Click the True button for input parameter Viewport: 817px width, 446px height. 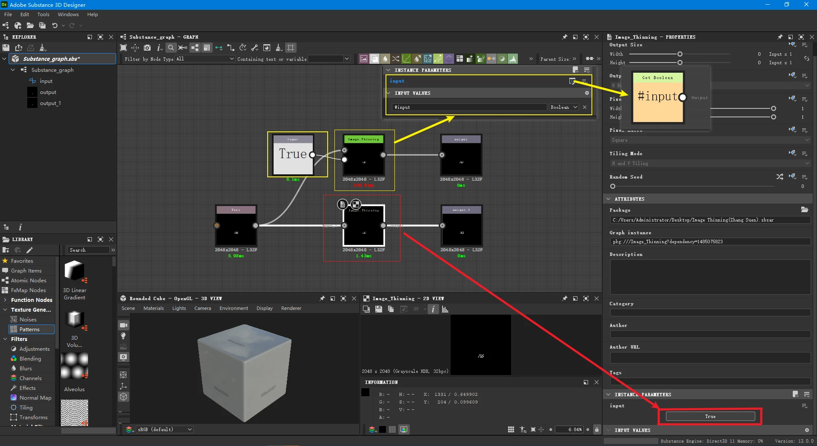tap(710, 416)
